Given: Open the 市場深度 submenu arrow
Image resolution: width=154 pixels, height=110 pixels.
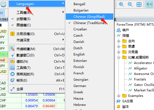Looking at the screenshot, I should pos(63,40).
